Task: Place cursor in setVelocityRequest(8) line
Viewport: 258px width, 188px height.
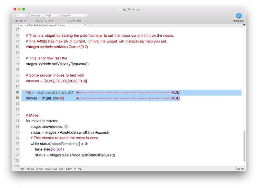Action: pyautogui.click(x=57, y=64)
